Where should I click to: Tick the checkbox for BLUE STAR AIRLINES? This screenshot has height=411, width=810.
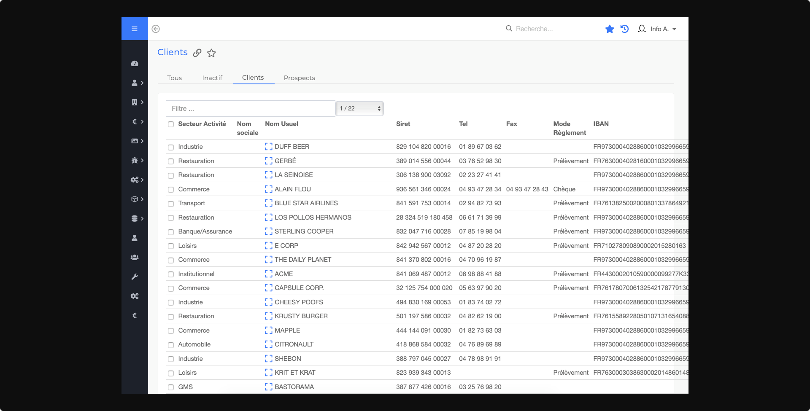tap(171, 204)
